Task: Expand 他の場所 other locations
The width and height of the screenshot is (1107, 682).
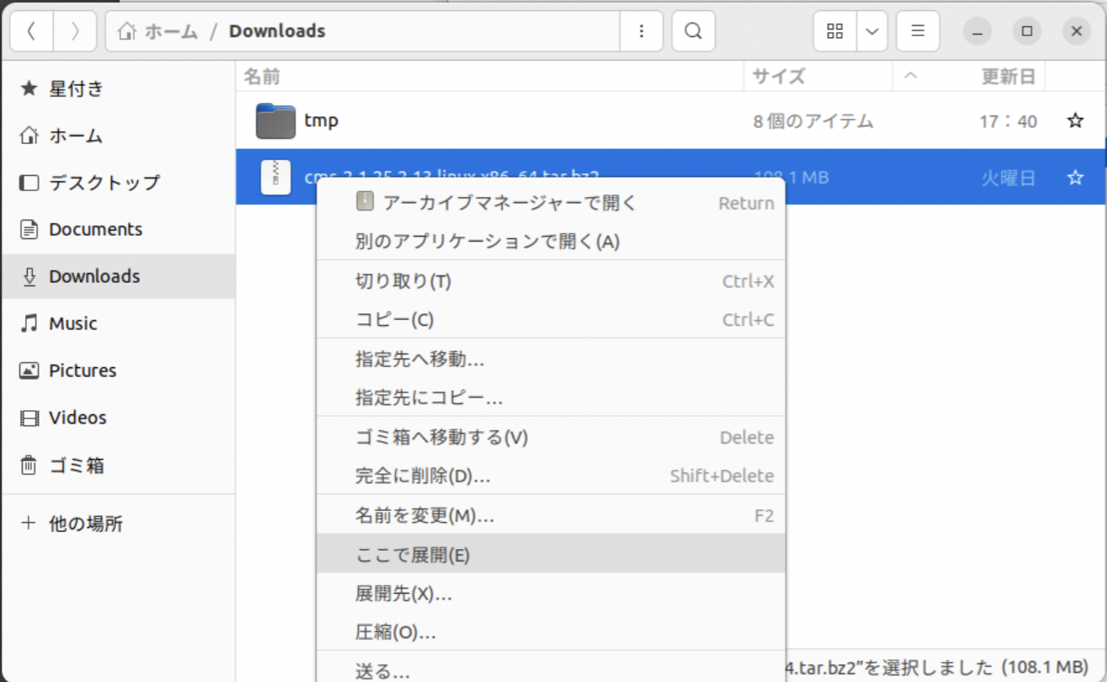Action: 84,524
